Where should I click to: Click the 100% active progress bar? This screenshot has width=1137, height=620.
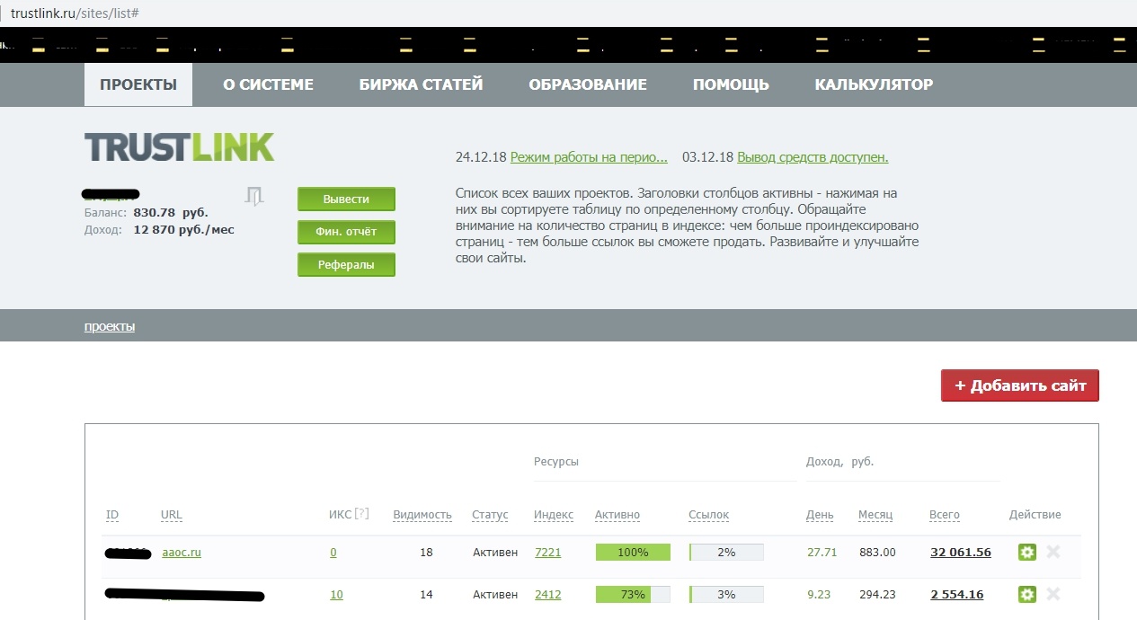click(x=633, y=552)
